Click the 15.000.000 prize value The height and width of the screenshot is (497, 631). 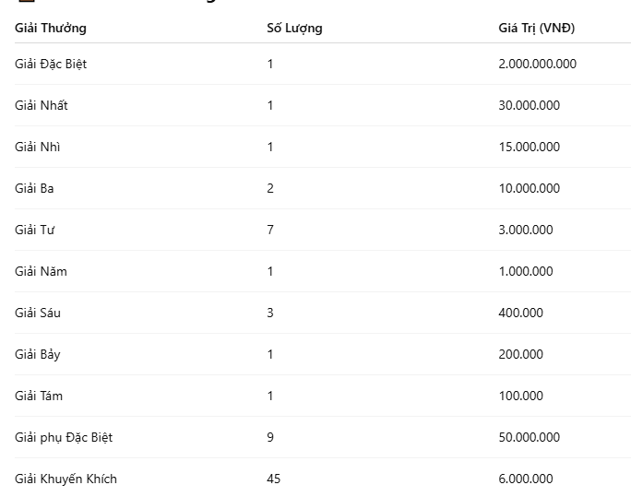pos(530,147)
